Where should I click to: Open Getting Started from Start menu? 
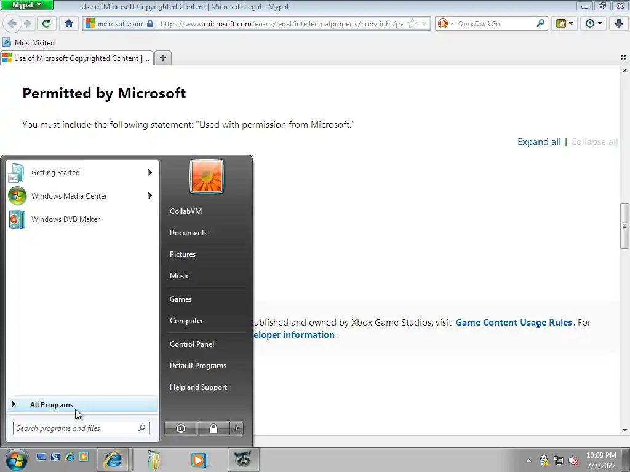tap(82, 173)
